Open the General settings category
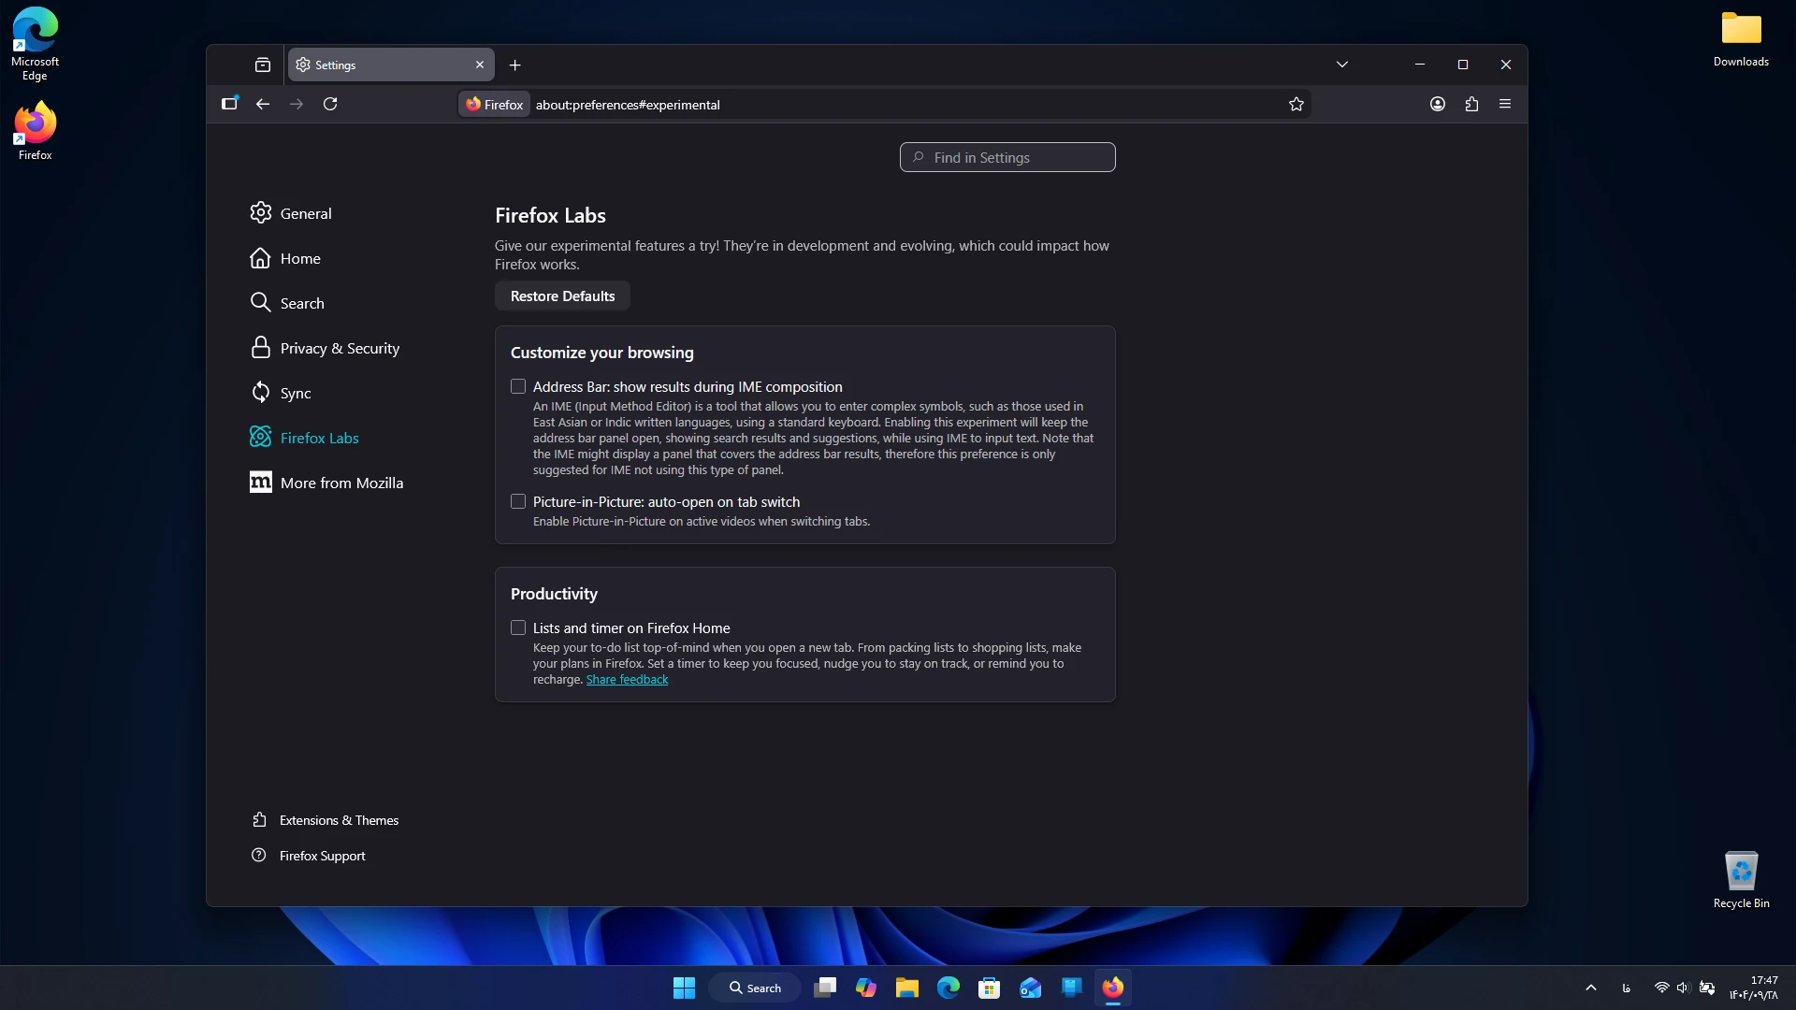The height and width of the screenshot is (1010, 1796). pyautogui.click(x=291, y=213)
